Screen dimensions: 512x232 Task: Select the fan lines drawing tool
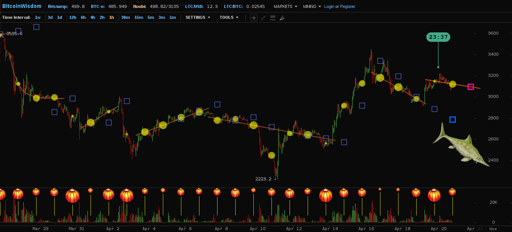pyautogui.click(x=282, y=18)
